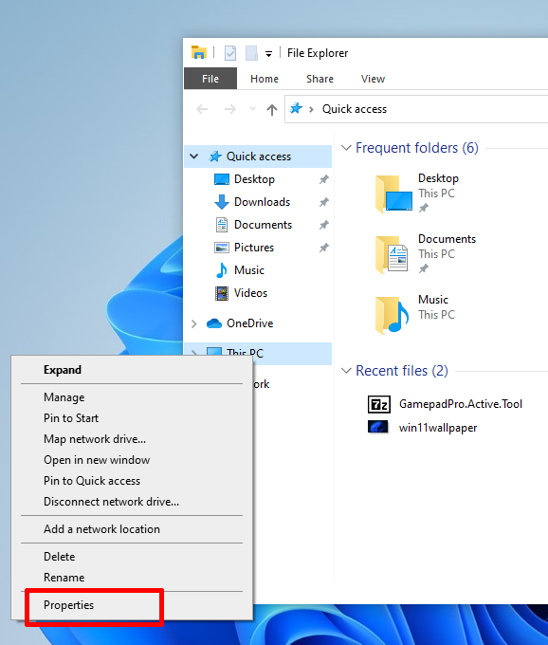The height and width of the screenshot is (645, 548).
Task: Switch to the Home ribbon tab
Action: tap(265, 79)
